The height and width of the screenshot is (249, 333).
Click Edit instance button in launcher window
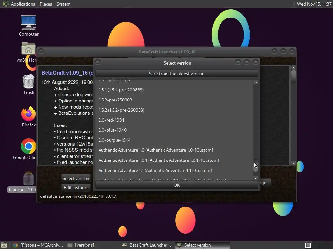tap(76, 188)
